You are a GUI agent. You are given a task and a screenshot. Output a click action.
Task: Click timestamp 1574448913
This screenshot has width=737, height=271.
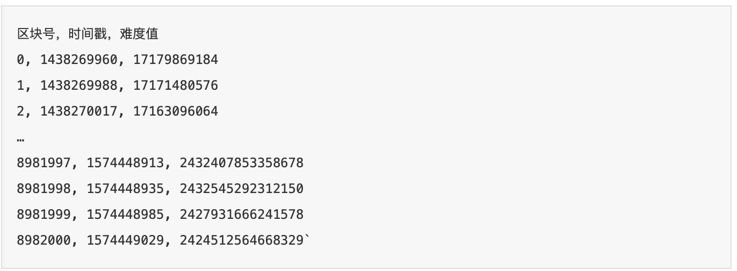tap(125, 162)
